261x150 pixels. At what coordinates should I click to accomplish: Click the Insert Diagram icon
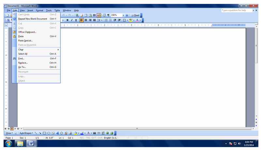tap(62, 133)
